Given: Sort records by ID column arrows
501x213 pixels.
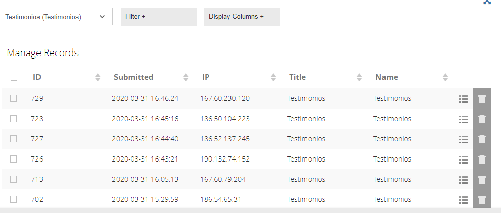Looking at the screenshot, I should [x=98, y=77].
